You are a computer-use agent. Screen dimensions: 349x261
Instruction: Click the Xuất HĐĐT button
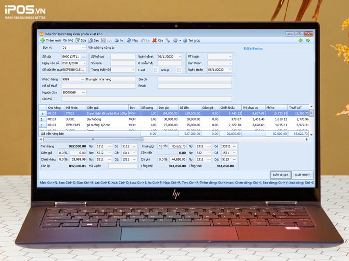click(303, 174)
